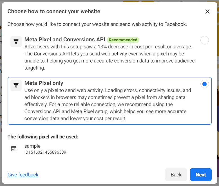219x186 pixels.
Task: Click the sample pixel name
Action: [x=32, y=146]
